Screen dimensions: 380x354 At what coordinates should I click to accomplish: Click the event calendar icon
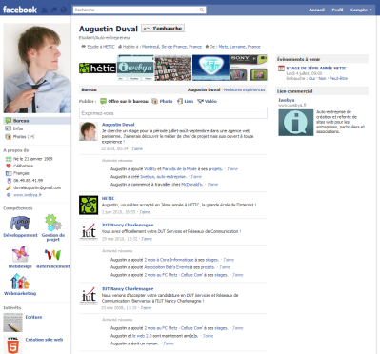(x=281, y=69)
